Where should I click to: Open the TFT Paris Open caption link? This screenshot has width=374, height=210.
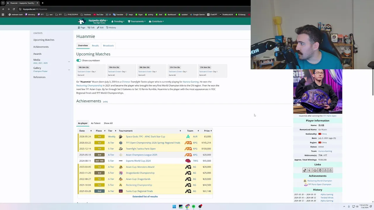[330, 116]
